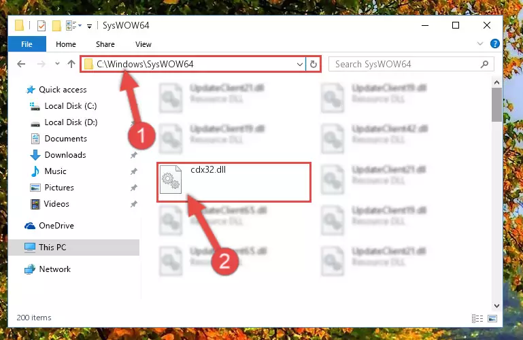
Task: Open the File menu
Action: [27, 44]
